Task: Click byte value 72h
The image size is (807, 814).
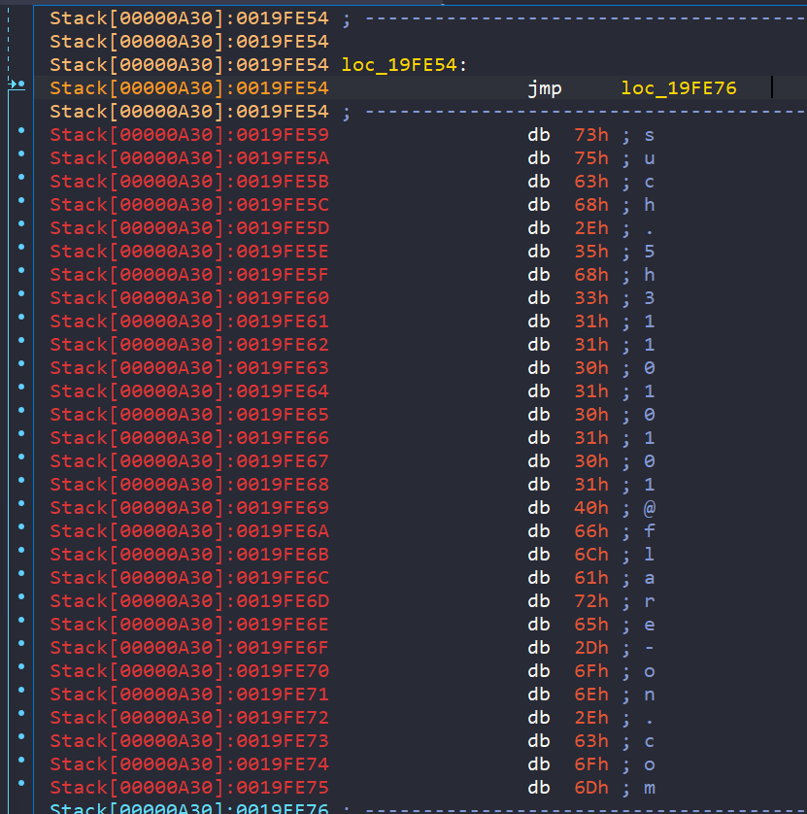Action: pyautogui.click(x=591, y=601)
